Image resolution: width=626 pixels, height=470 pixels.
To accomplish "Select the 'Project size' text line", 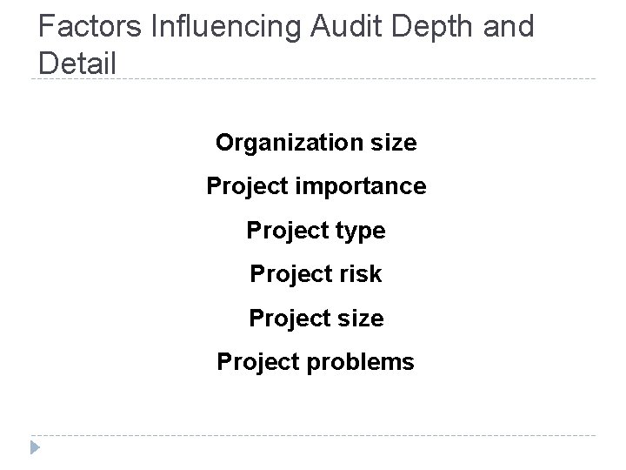I will click(x=316, y=319).
